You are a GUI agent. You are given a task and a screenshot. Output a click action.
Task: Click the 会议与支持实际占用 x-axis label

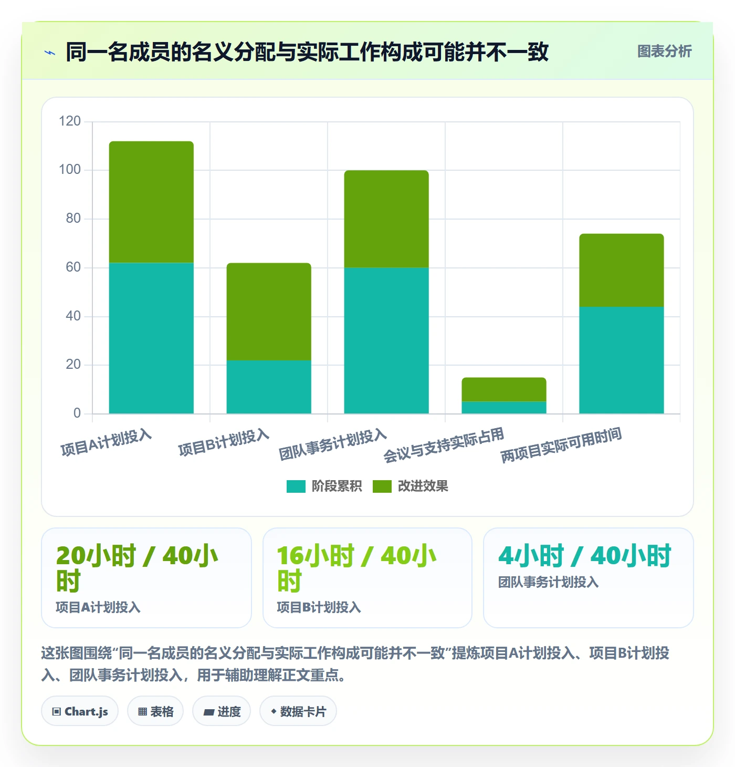pyautogui.click(x=444, y=445)
